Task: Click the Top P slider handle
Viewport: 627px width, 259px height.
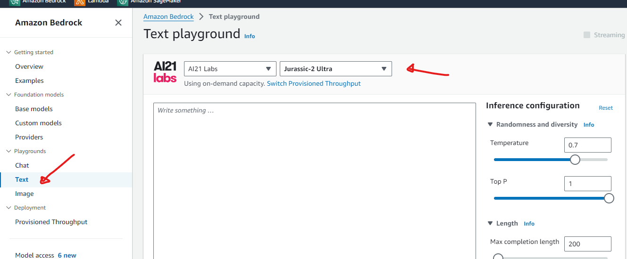Action: [x=609, y=198]
